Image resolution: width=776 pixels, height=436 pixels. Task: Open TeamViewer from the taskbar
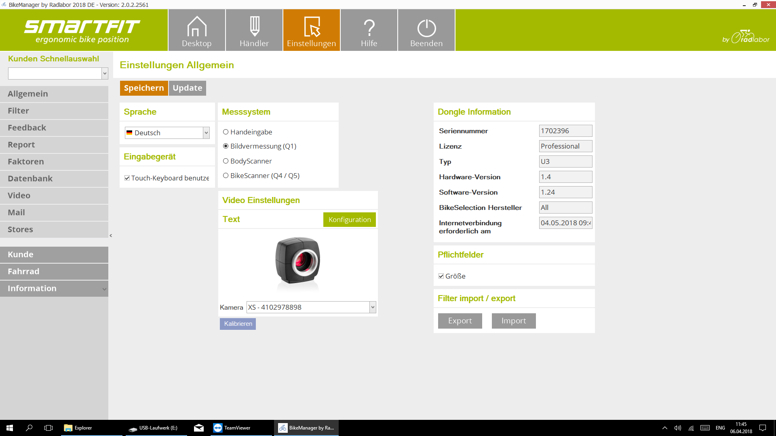coord(233,428)
